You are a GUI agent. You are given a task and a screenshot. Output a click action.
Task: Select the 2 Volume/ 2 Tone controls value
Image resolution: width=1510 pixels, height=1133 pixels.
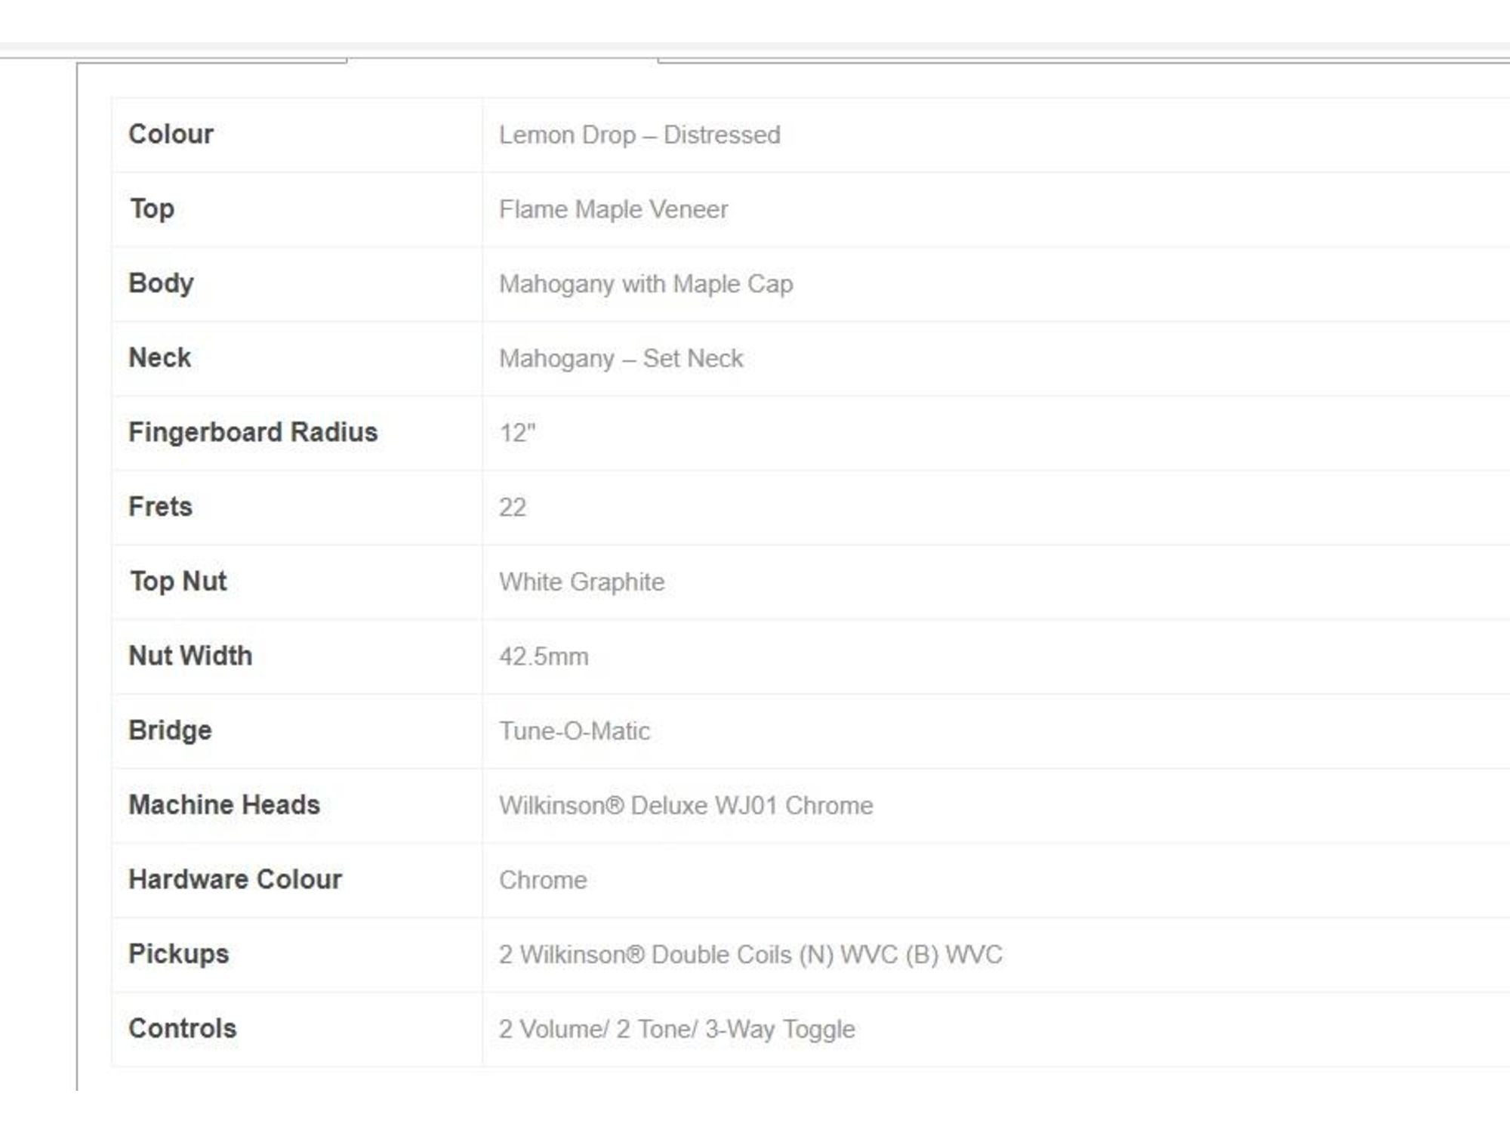tap(676, 1030)
